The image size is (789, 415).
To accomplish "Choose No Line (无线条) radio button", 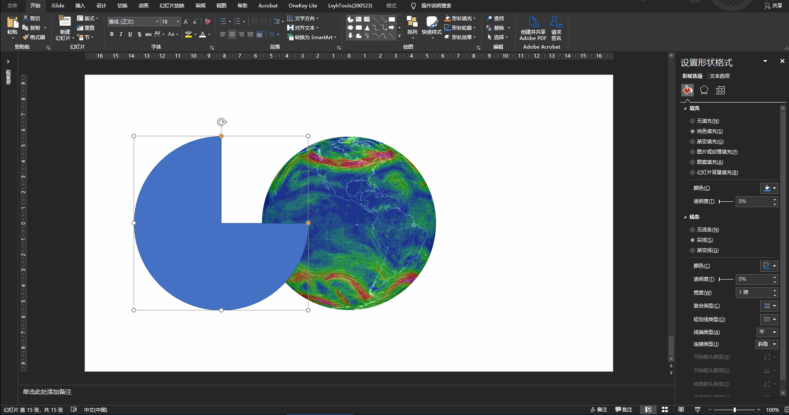I will tap(692, 230).
